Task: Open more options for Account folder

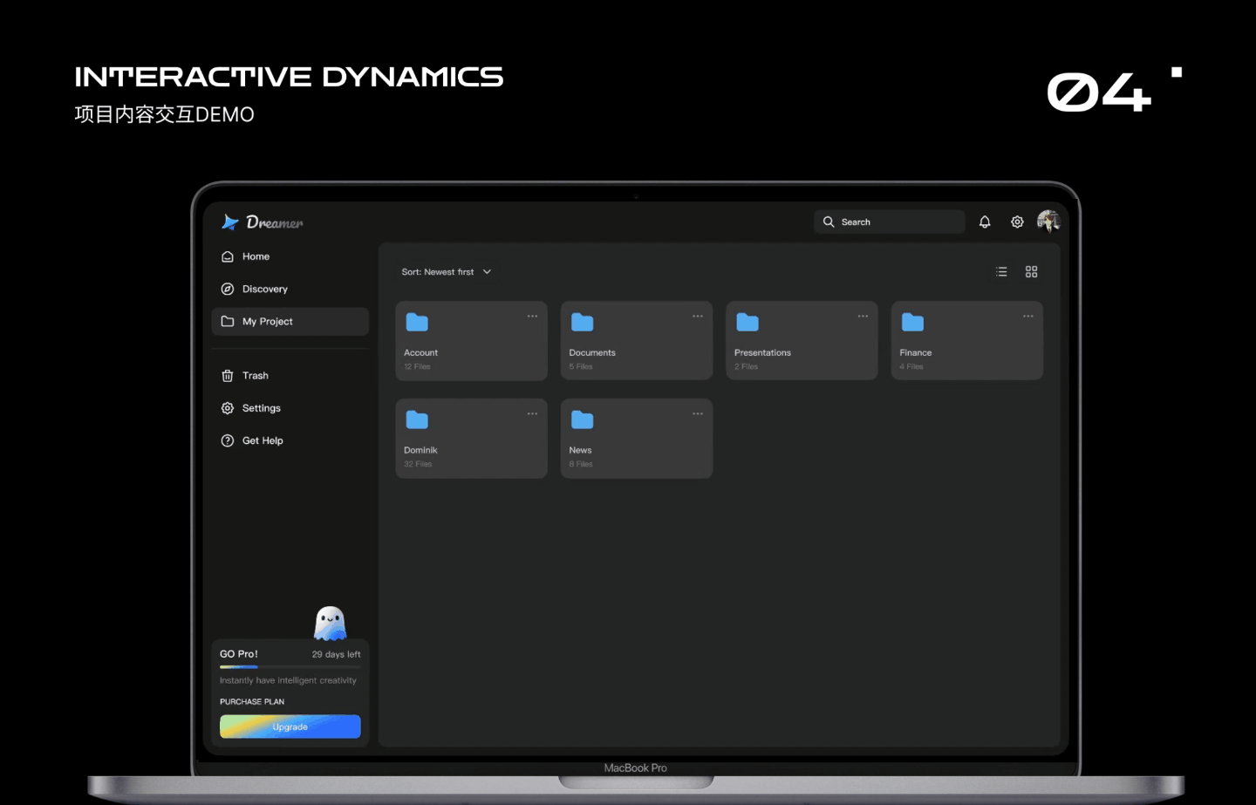Action: pos(532,317)
